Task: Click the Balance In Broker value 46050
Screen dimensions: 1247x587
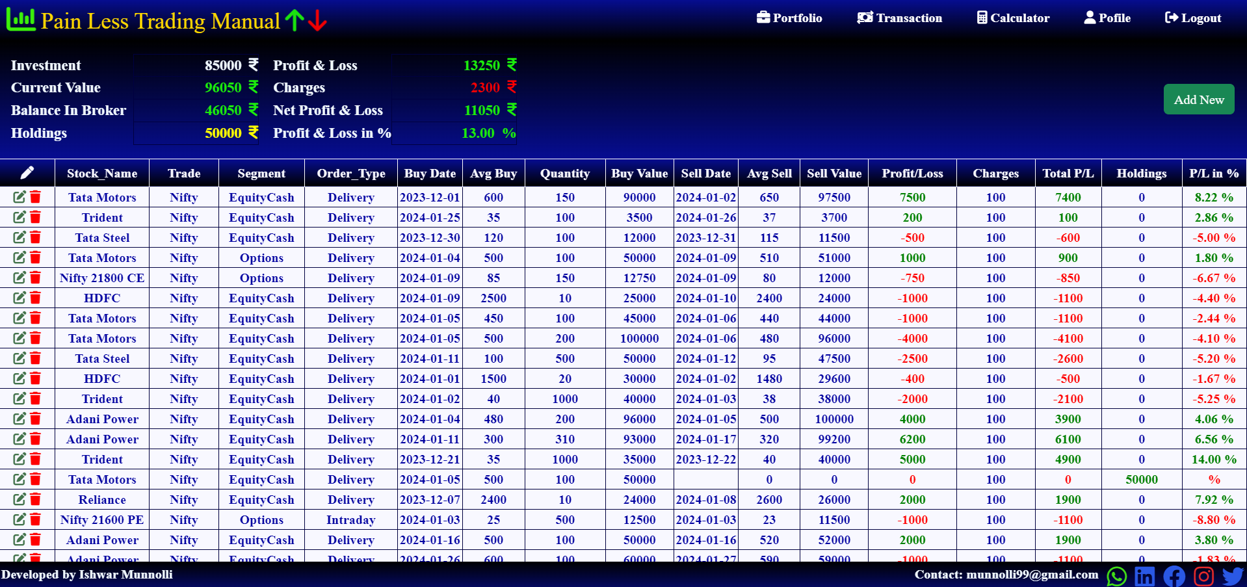Action: pos(223,110)
